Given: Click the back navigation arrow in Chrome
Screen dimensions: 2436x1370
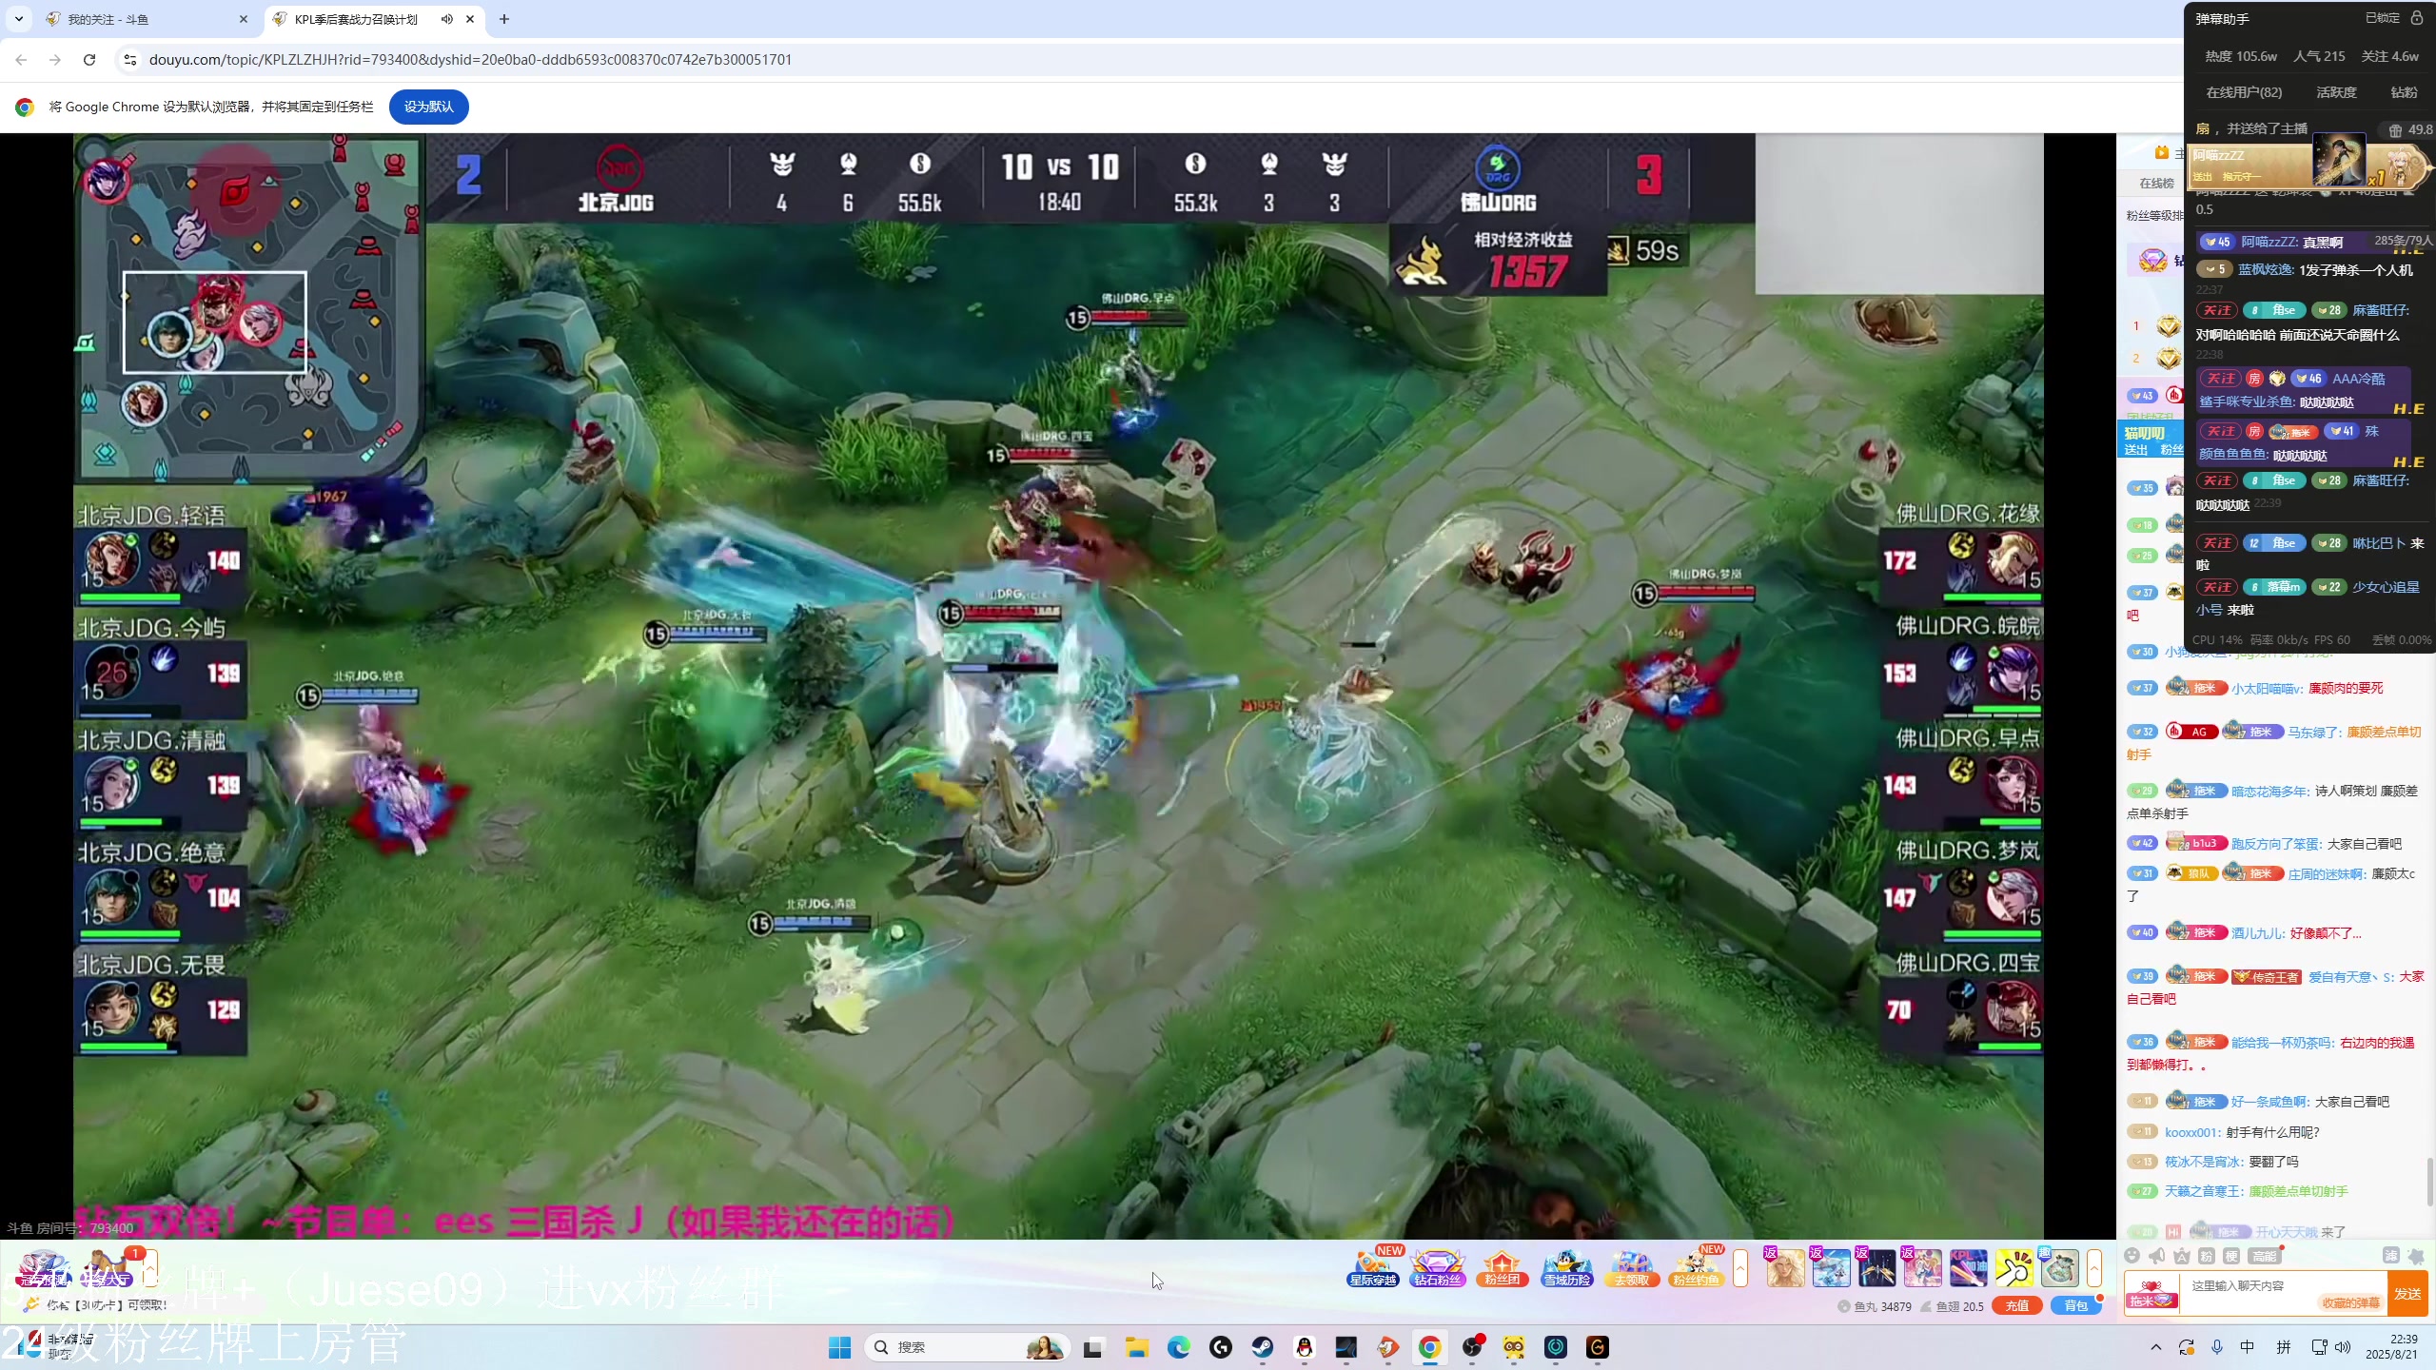Looking at the screenshot, I should click(x=21, y=59).
